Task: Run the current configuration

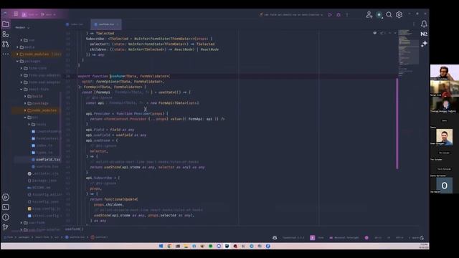Action: pos(330,14)
